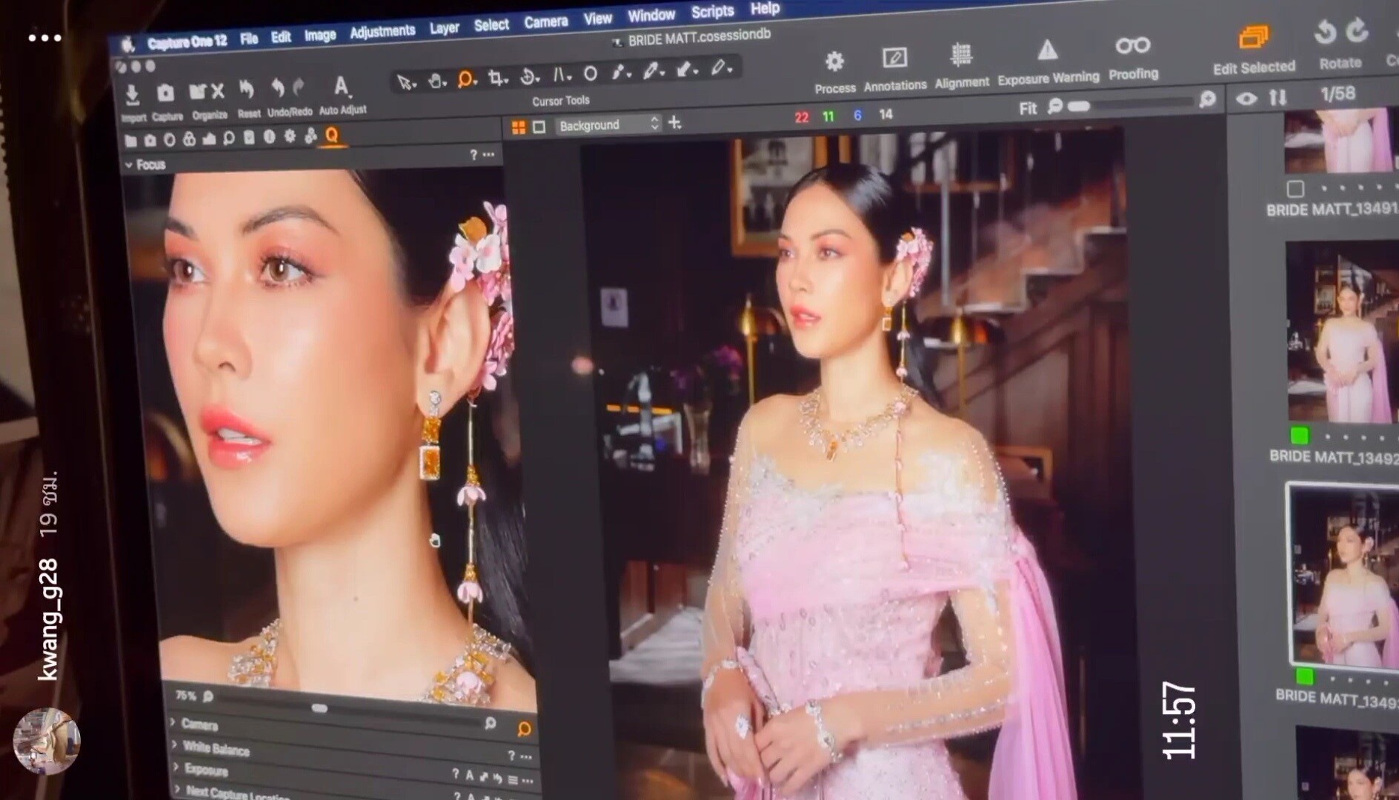Tick the checkbox above BRIDE MATT_13491
This screenshot has height=800, width=1399.
[1295, 189]
